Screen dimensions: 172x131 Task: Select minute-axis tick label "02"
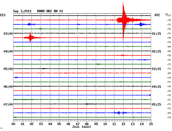(x=31, y=124)
